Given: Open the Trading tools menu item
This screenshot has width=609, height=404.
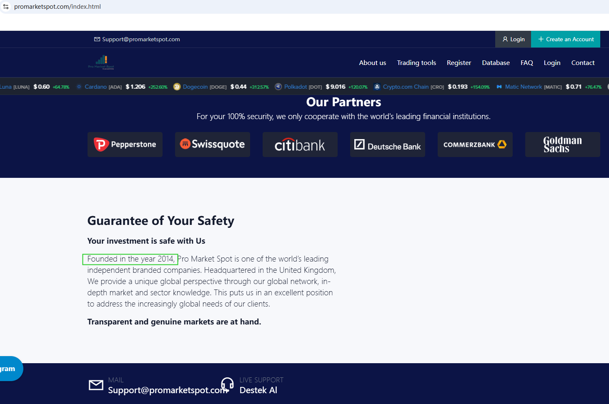Looking at the screenshot, I should [x=416, y=63].
